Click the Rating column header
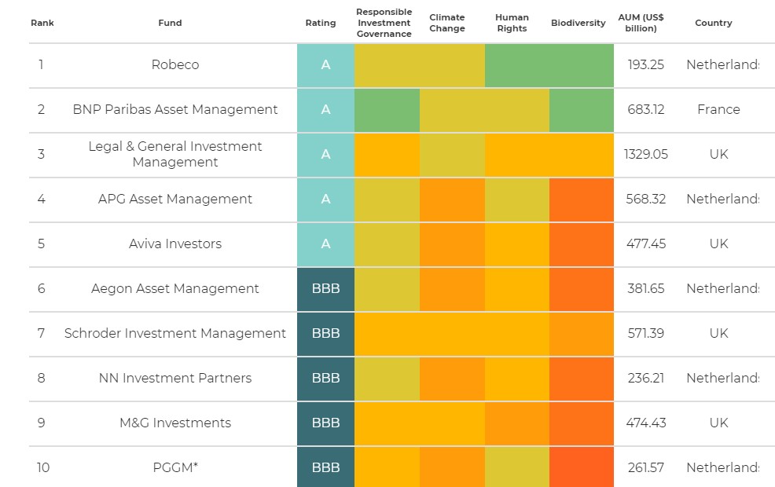Image resolution: width=775 pixels, height=487 pixels. (321, 23)
